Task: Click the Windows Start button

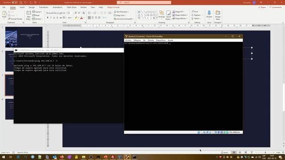Action: (4, 157)
